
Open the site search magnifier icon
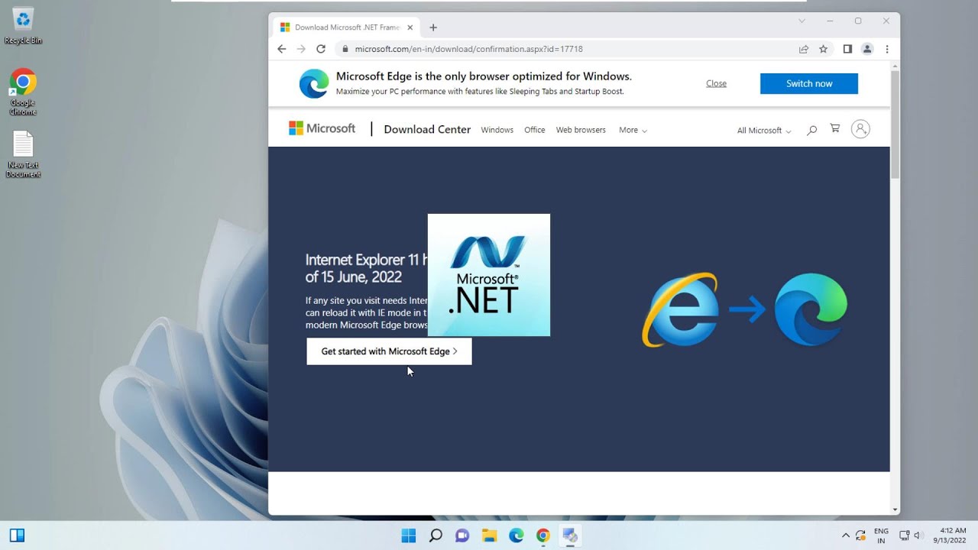(811, 130)
